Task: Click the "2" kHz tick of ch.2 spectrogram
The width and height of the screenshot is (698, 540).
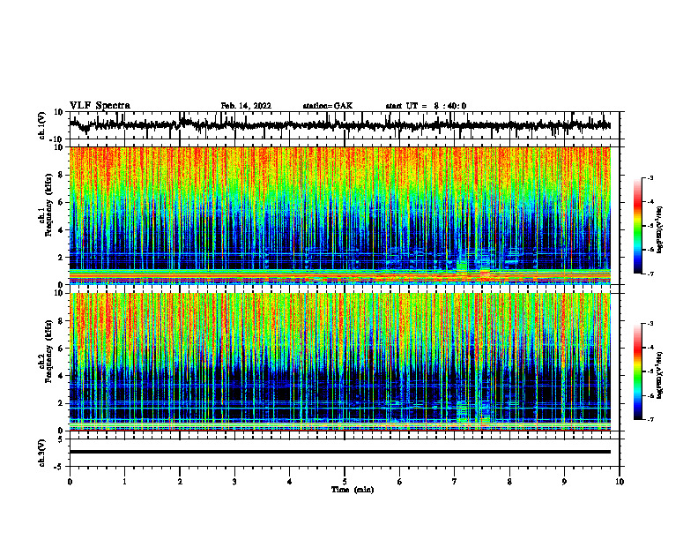Action: pyautogui.click(x=62, y=403)
